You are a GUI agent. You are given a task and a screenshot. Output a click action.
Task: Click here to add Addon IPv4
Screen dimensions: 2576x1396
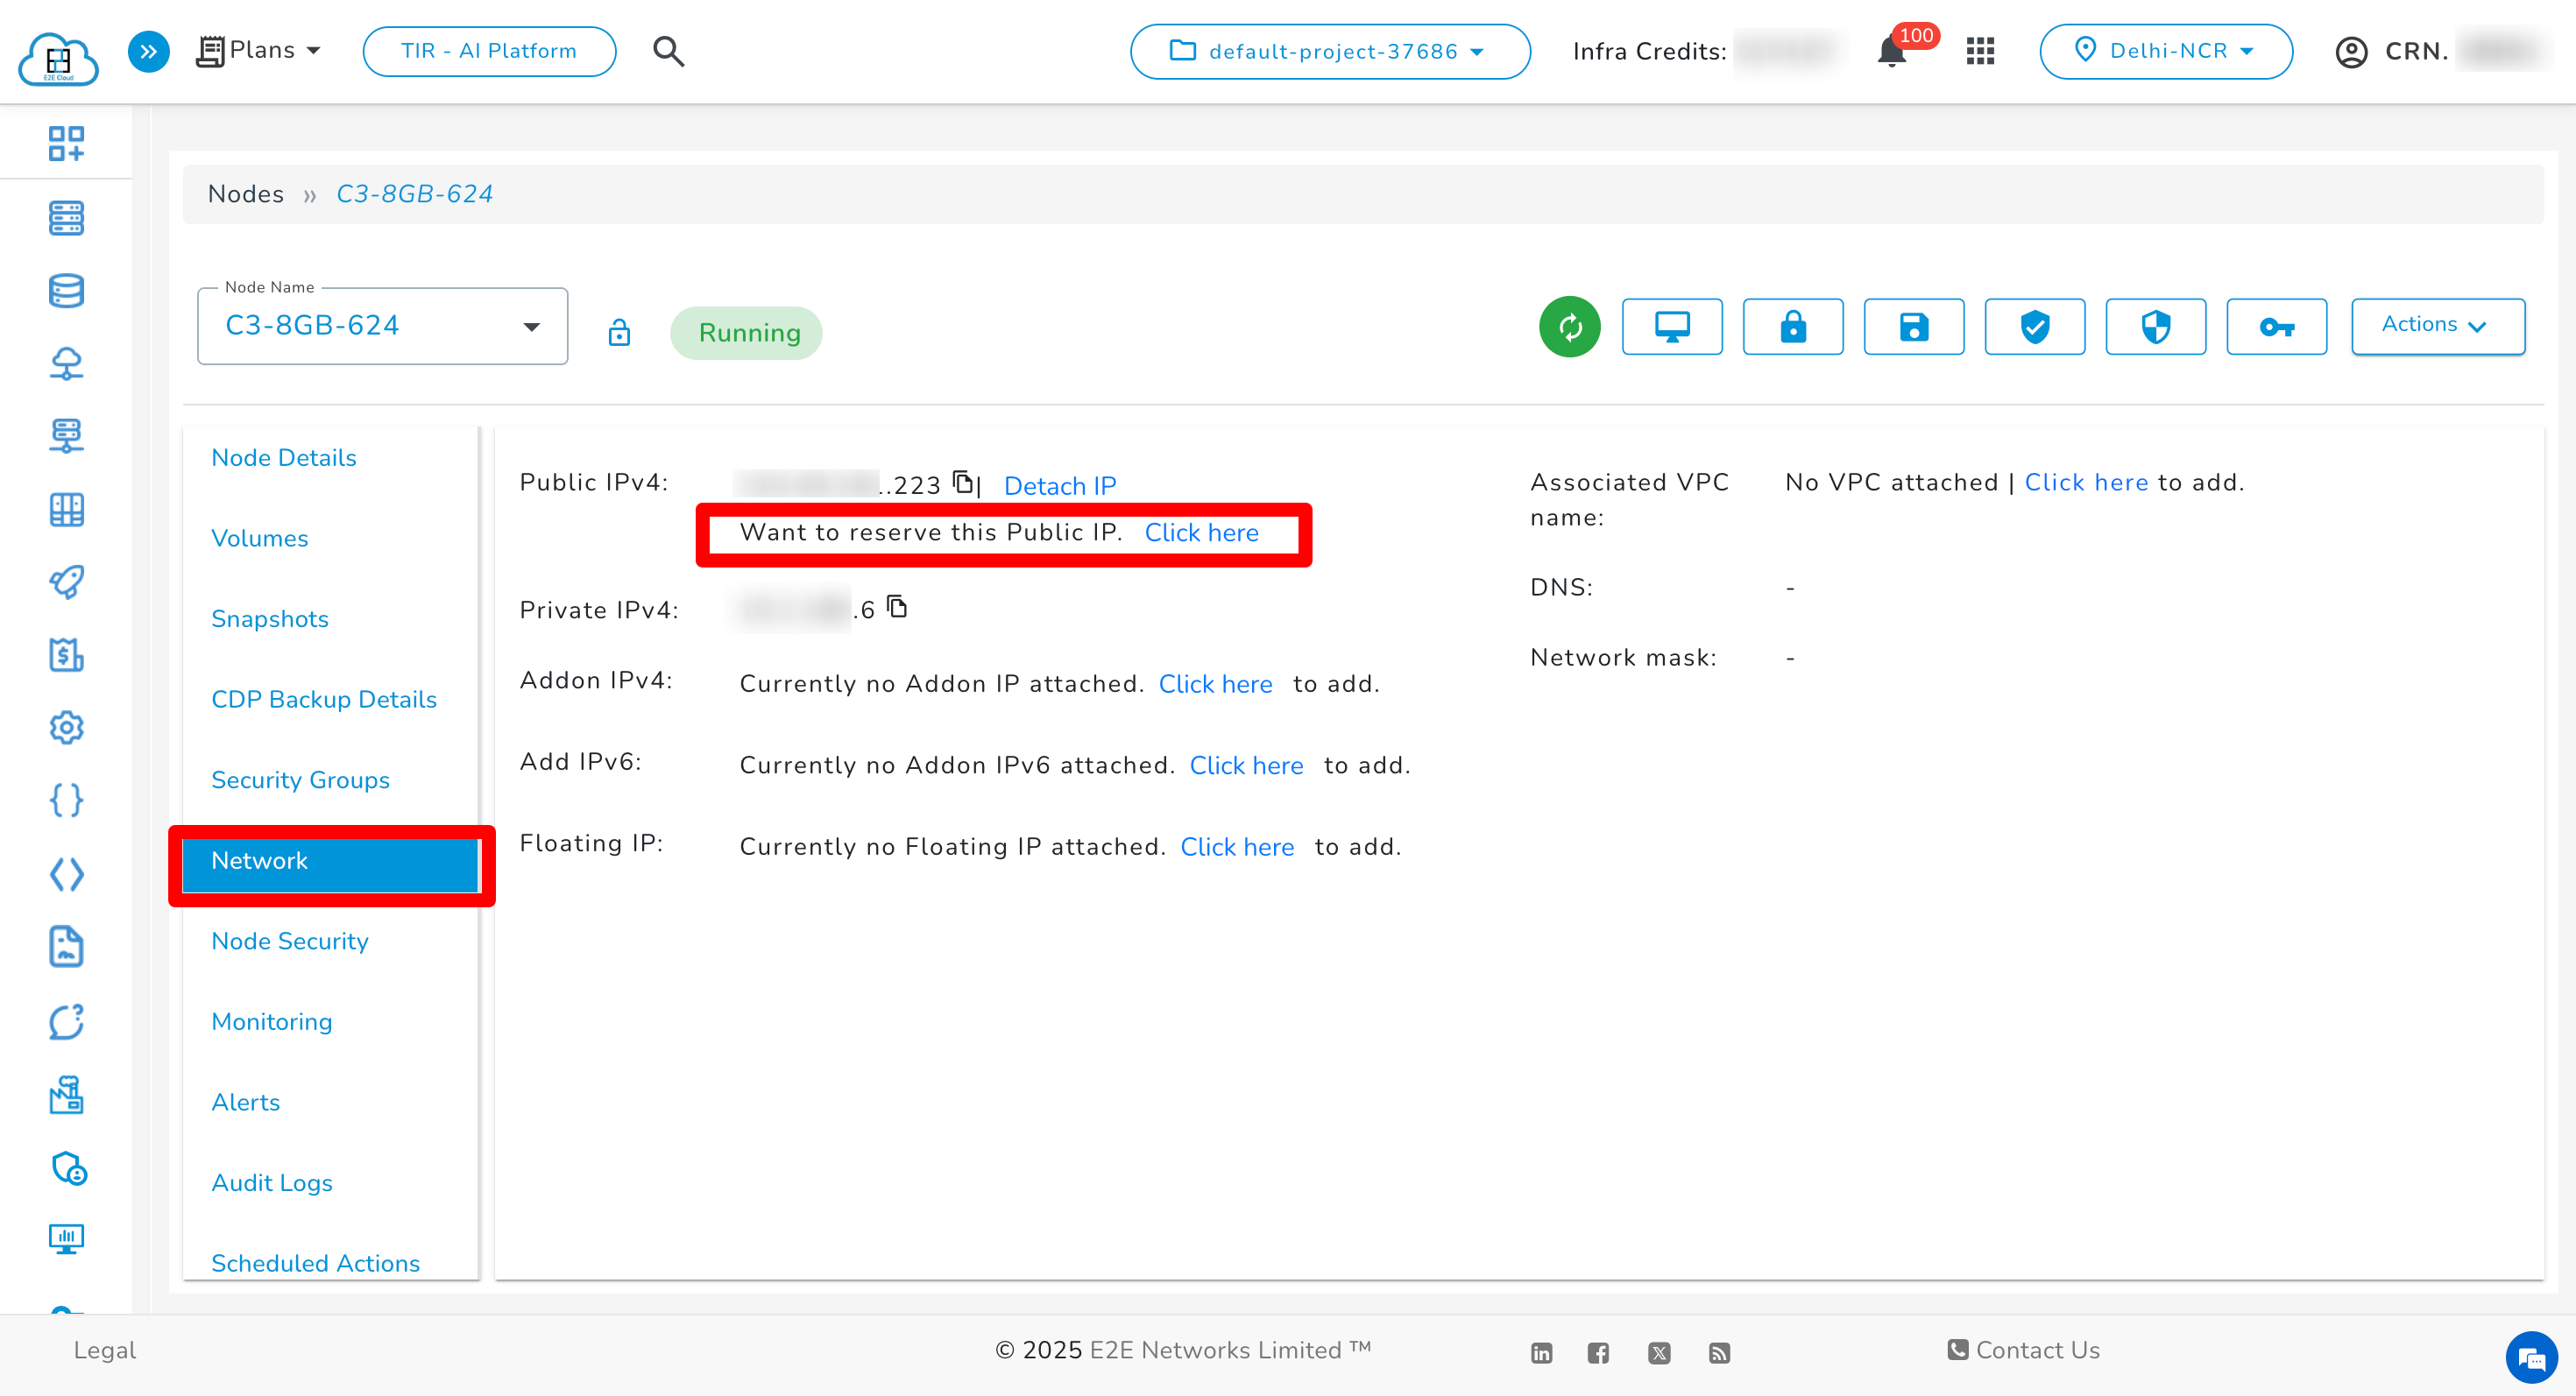pyautogui.click(x=1216, y=685)
